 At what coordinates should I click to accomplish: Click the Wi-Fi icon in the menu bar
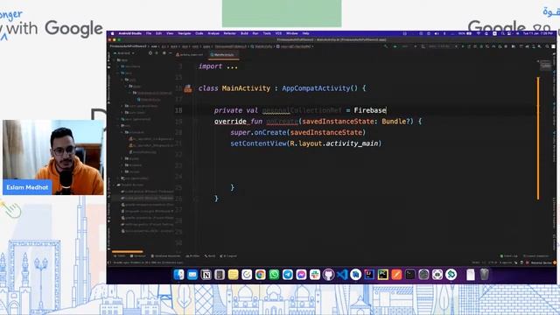tap(479, 33)
